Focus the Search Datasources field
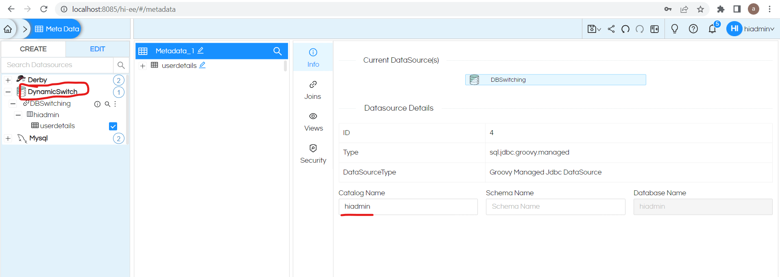The image size is (780, 277). pos(57,65)
